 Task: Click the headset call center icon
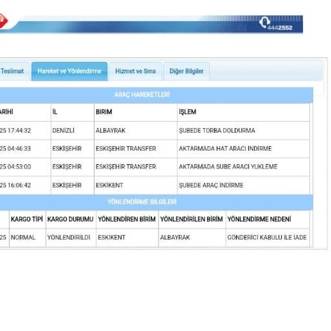click(264, 22)
